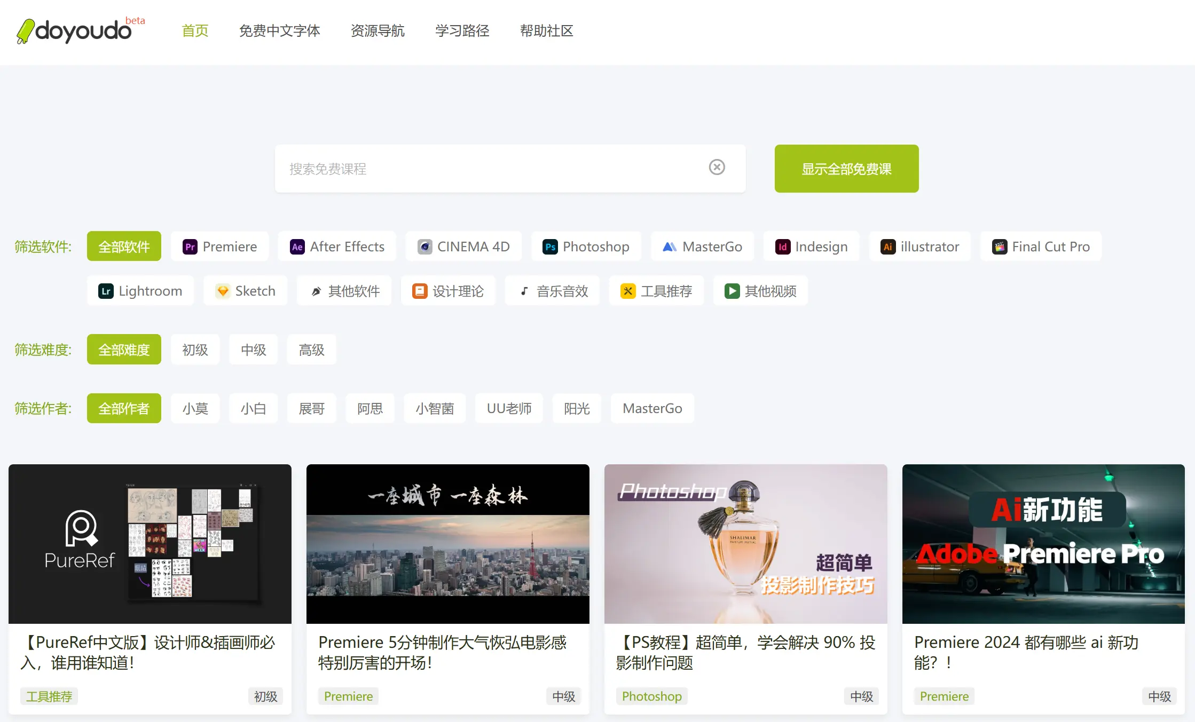Clear search with the X icon
Image resolution: width=1195 pixels, height=722 pixels.
click(x=717, y=168)
